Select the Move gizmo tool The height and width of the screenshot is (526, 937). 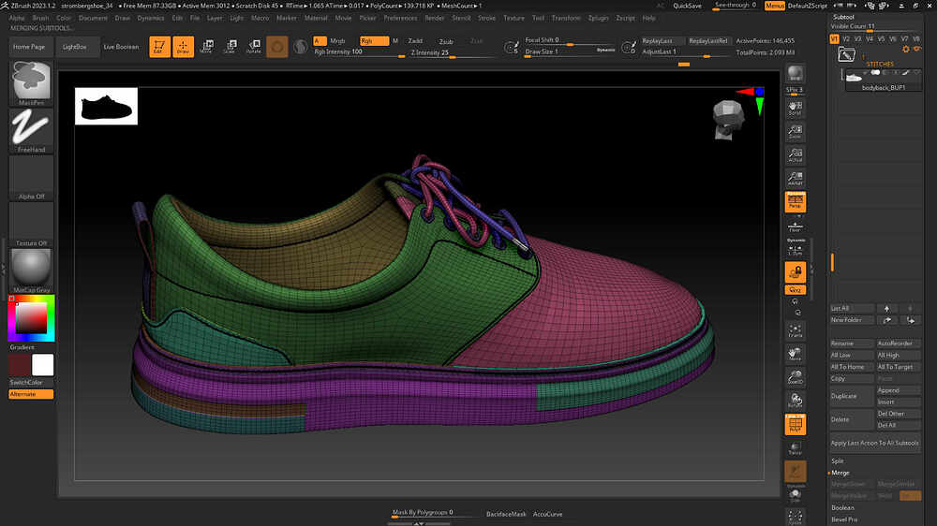[x=207, y=47]
